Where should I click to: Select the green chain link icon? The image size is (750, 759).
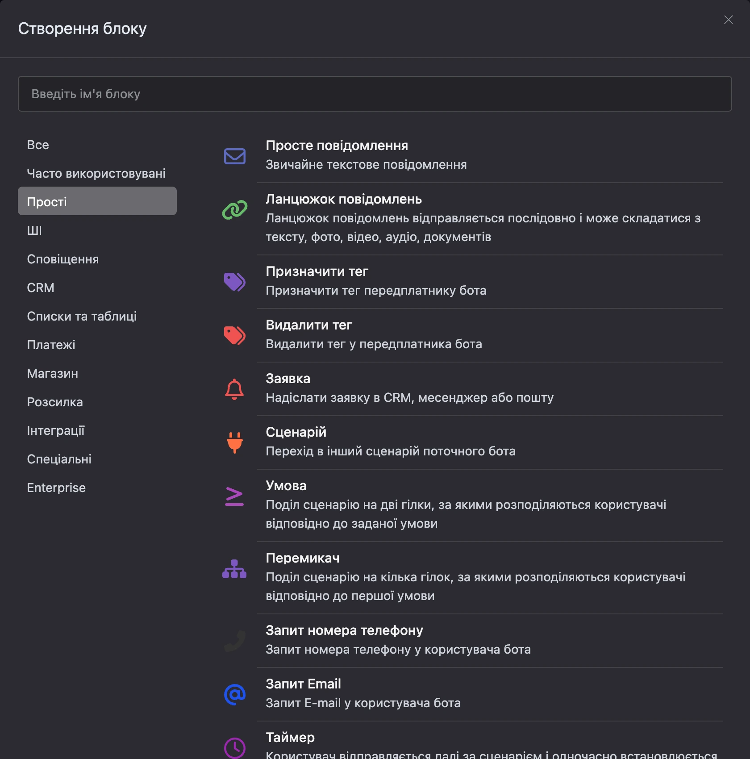234,210
